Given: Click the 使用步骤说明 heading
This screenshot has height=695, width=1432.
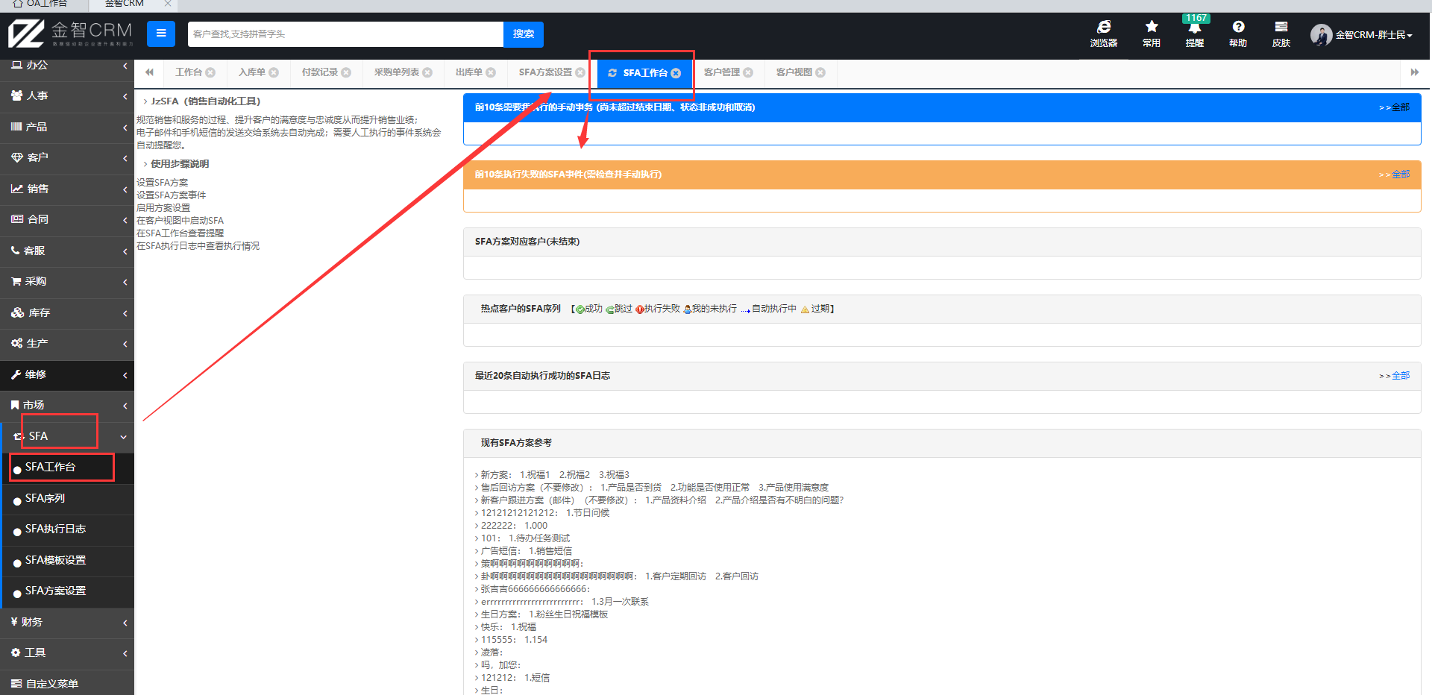Looking at the screenshot, I should pyautogui.click(x=180, y=164).
